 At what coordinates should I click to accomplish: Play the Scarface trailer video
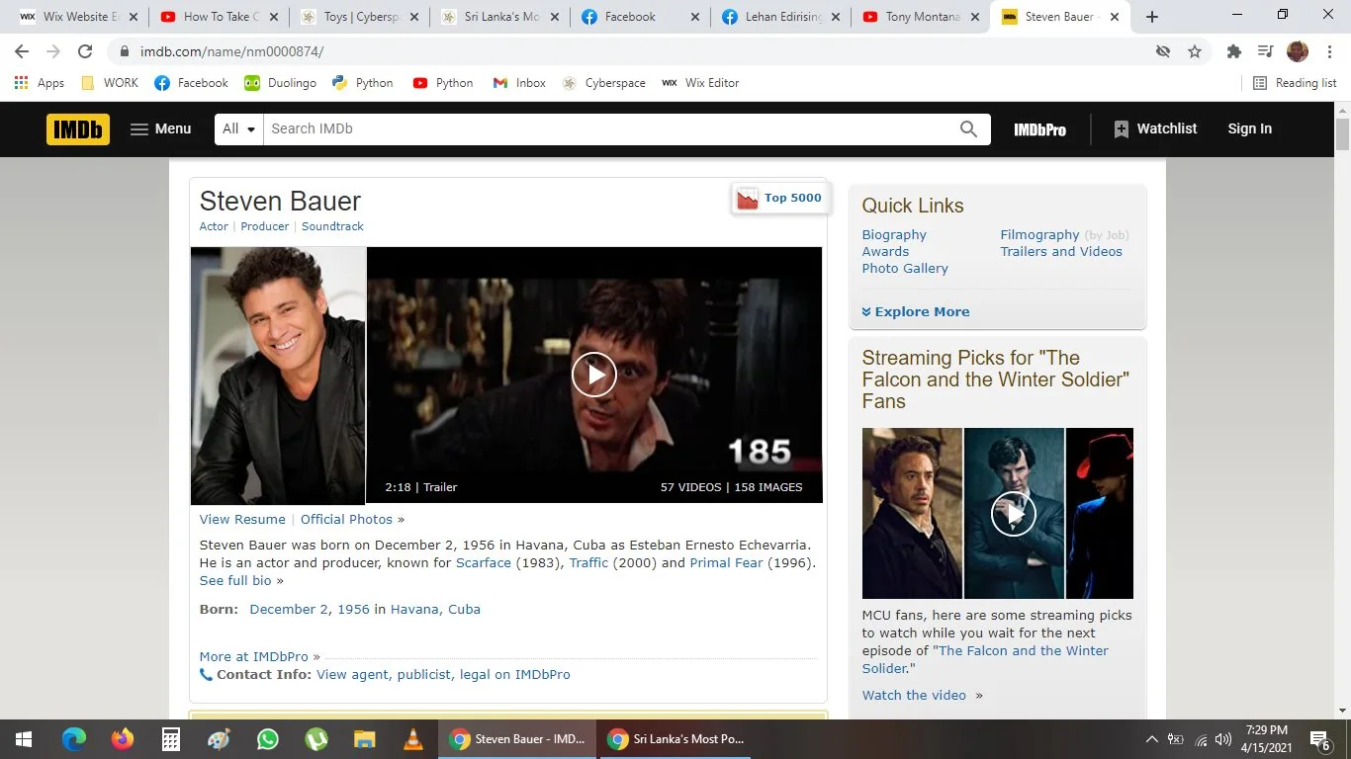594,375
